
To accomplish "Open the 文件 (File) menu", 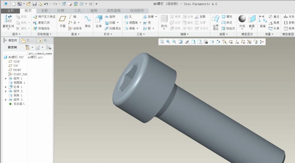I will pyautogui.click(x=10, y=11).
